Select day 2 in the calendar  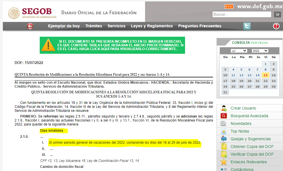[274, 64]
